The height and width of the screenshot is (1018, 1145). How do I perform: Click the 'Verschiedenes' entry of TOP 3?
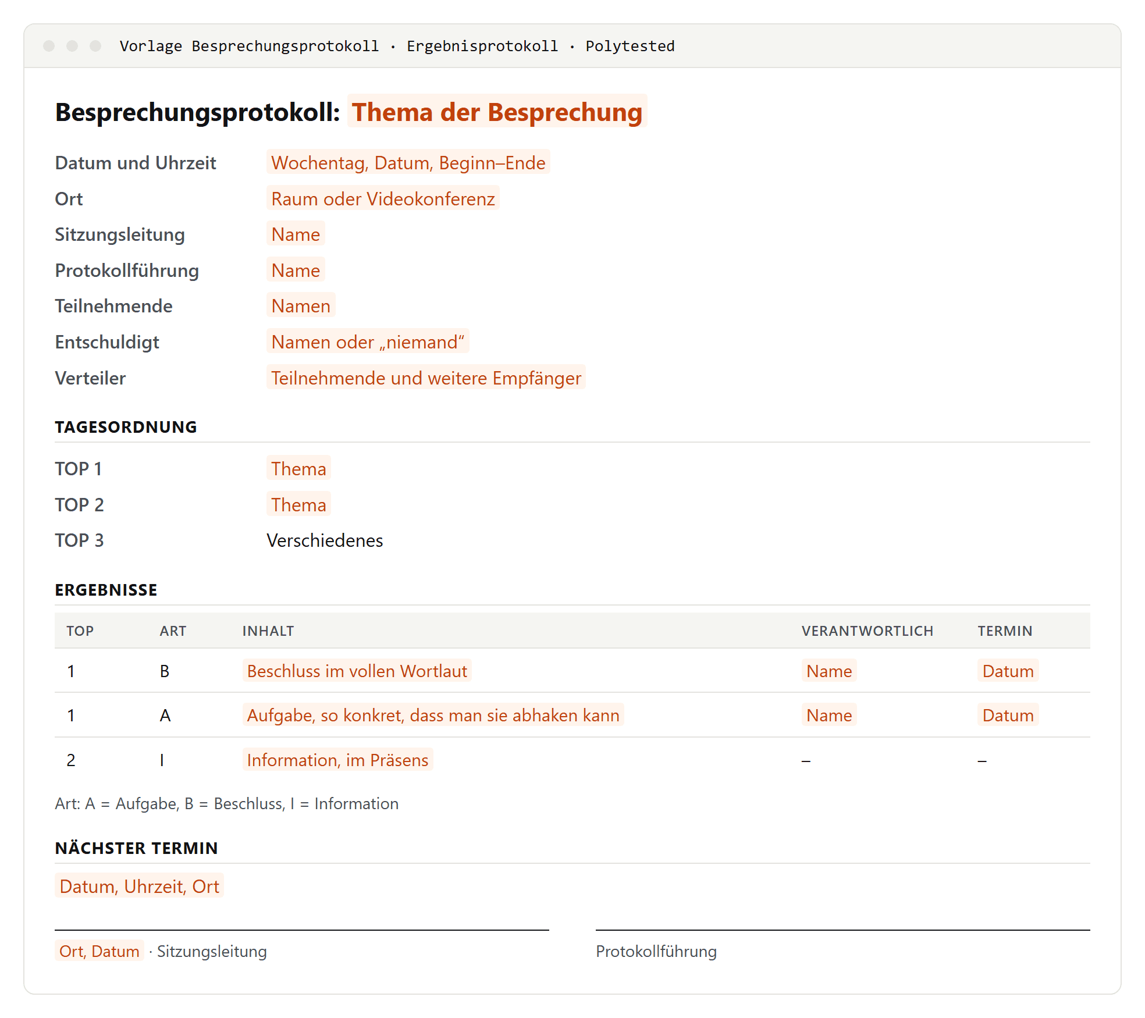pyautogui.click(x=325, y=540)
